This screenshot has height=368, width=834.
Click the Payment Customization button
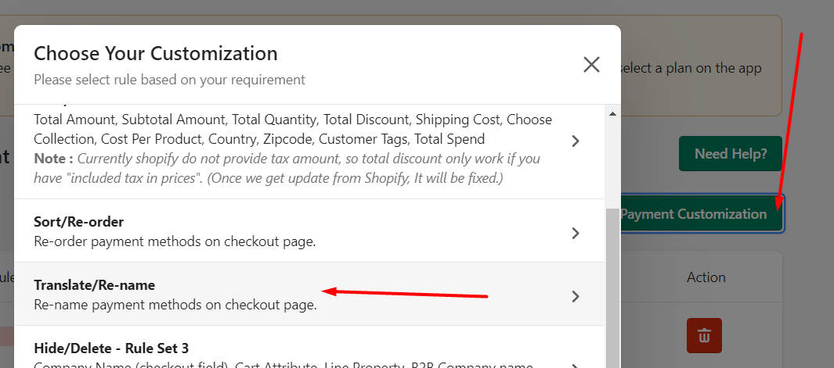click(x=702, y=214)
